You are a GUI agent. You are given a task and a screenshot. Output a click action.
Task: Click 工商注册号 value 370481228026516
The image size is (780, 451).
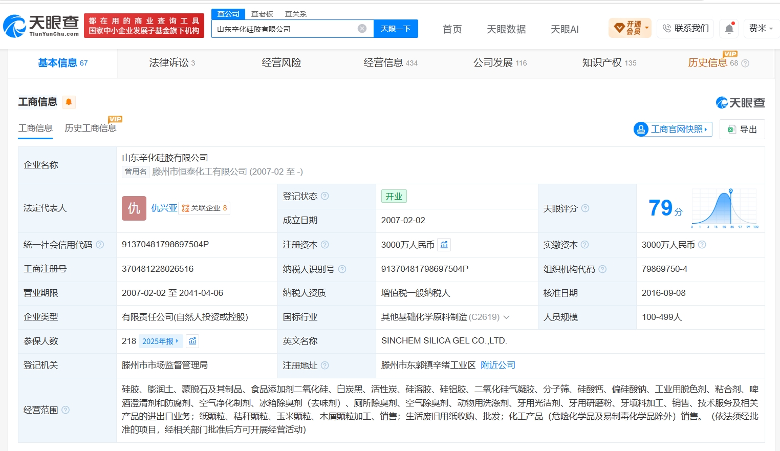click(x=158, y=269)
